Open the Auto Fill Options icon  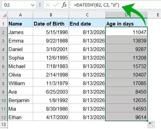pyautogui.click(x=151, y=125)
